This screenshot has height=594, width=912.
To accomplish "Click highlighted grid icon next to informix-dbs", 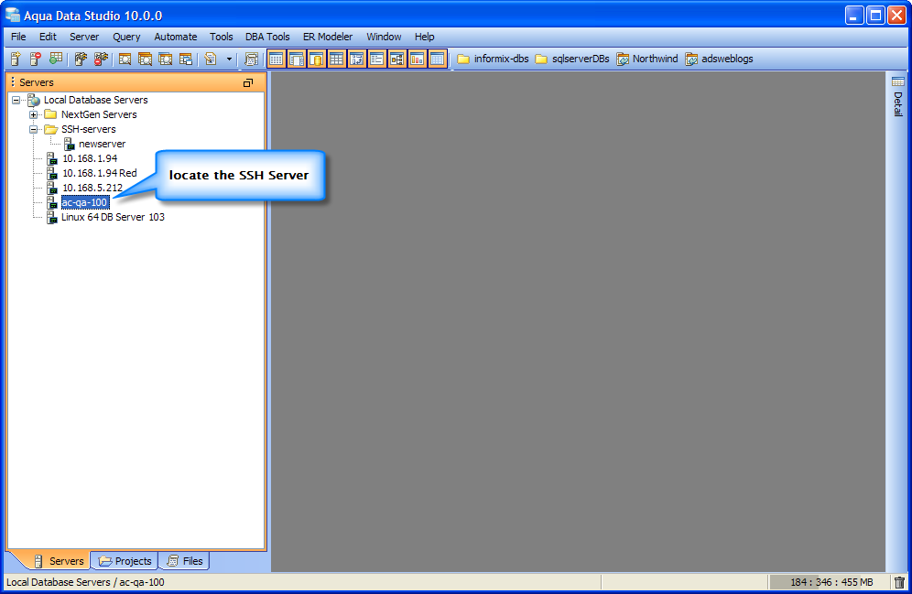I will point(437,59).
